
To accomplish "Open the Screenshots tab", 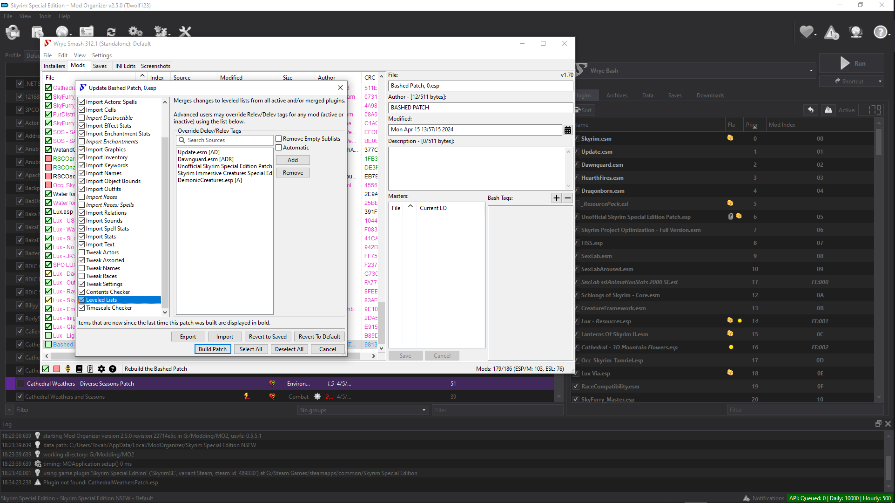I will [155, 66].
